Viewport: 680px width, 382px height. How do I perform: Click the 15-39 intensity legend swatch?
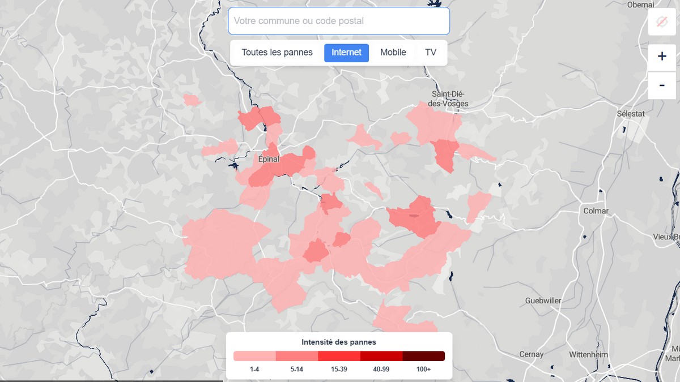click(x=339, y=356)
